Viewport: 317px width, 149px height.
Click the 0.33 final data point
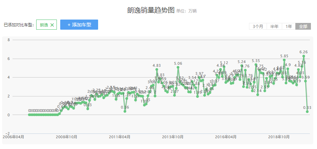click(x=307, y=112)
